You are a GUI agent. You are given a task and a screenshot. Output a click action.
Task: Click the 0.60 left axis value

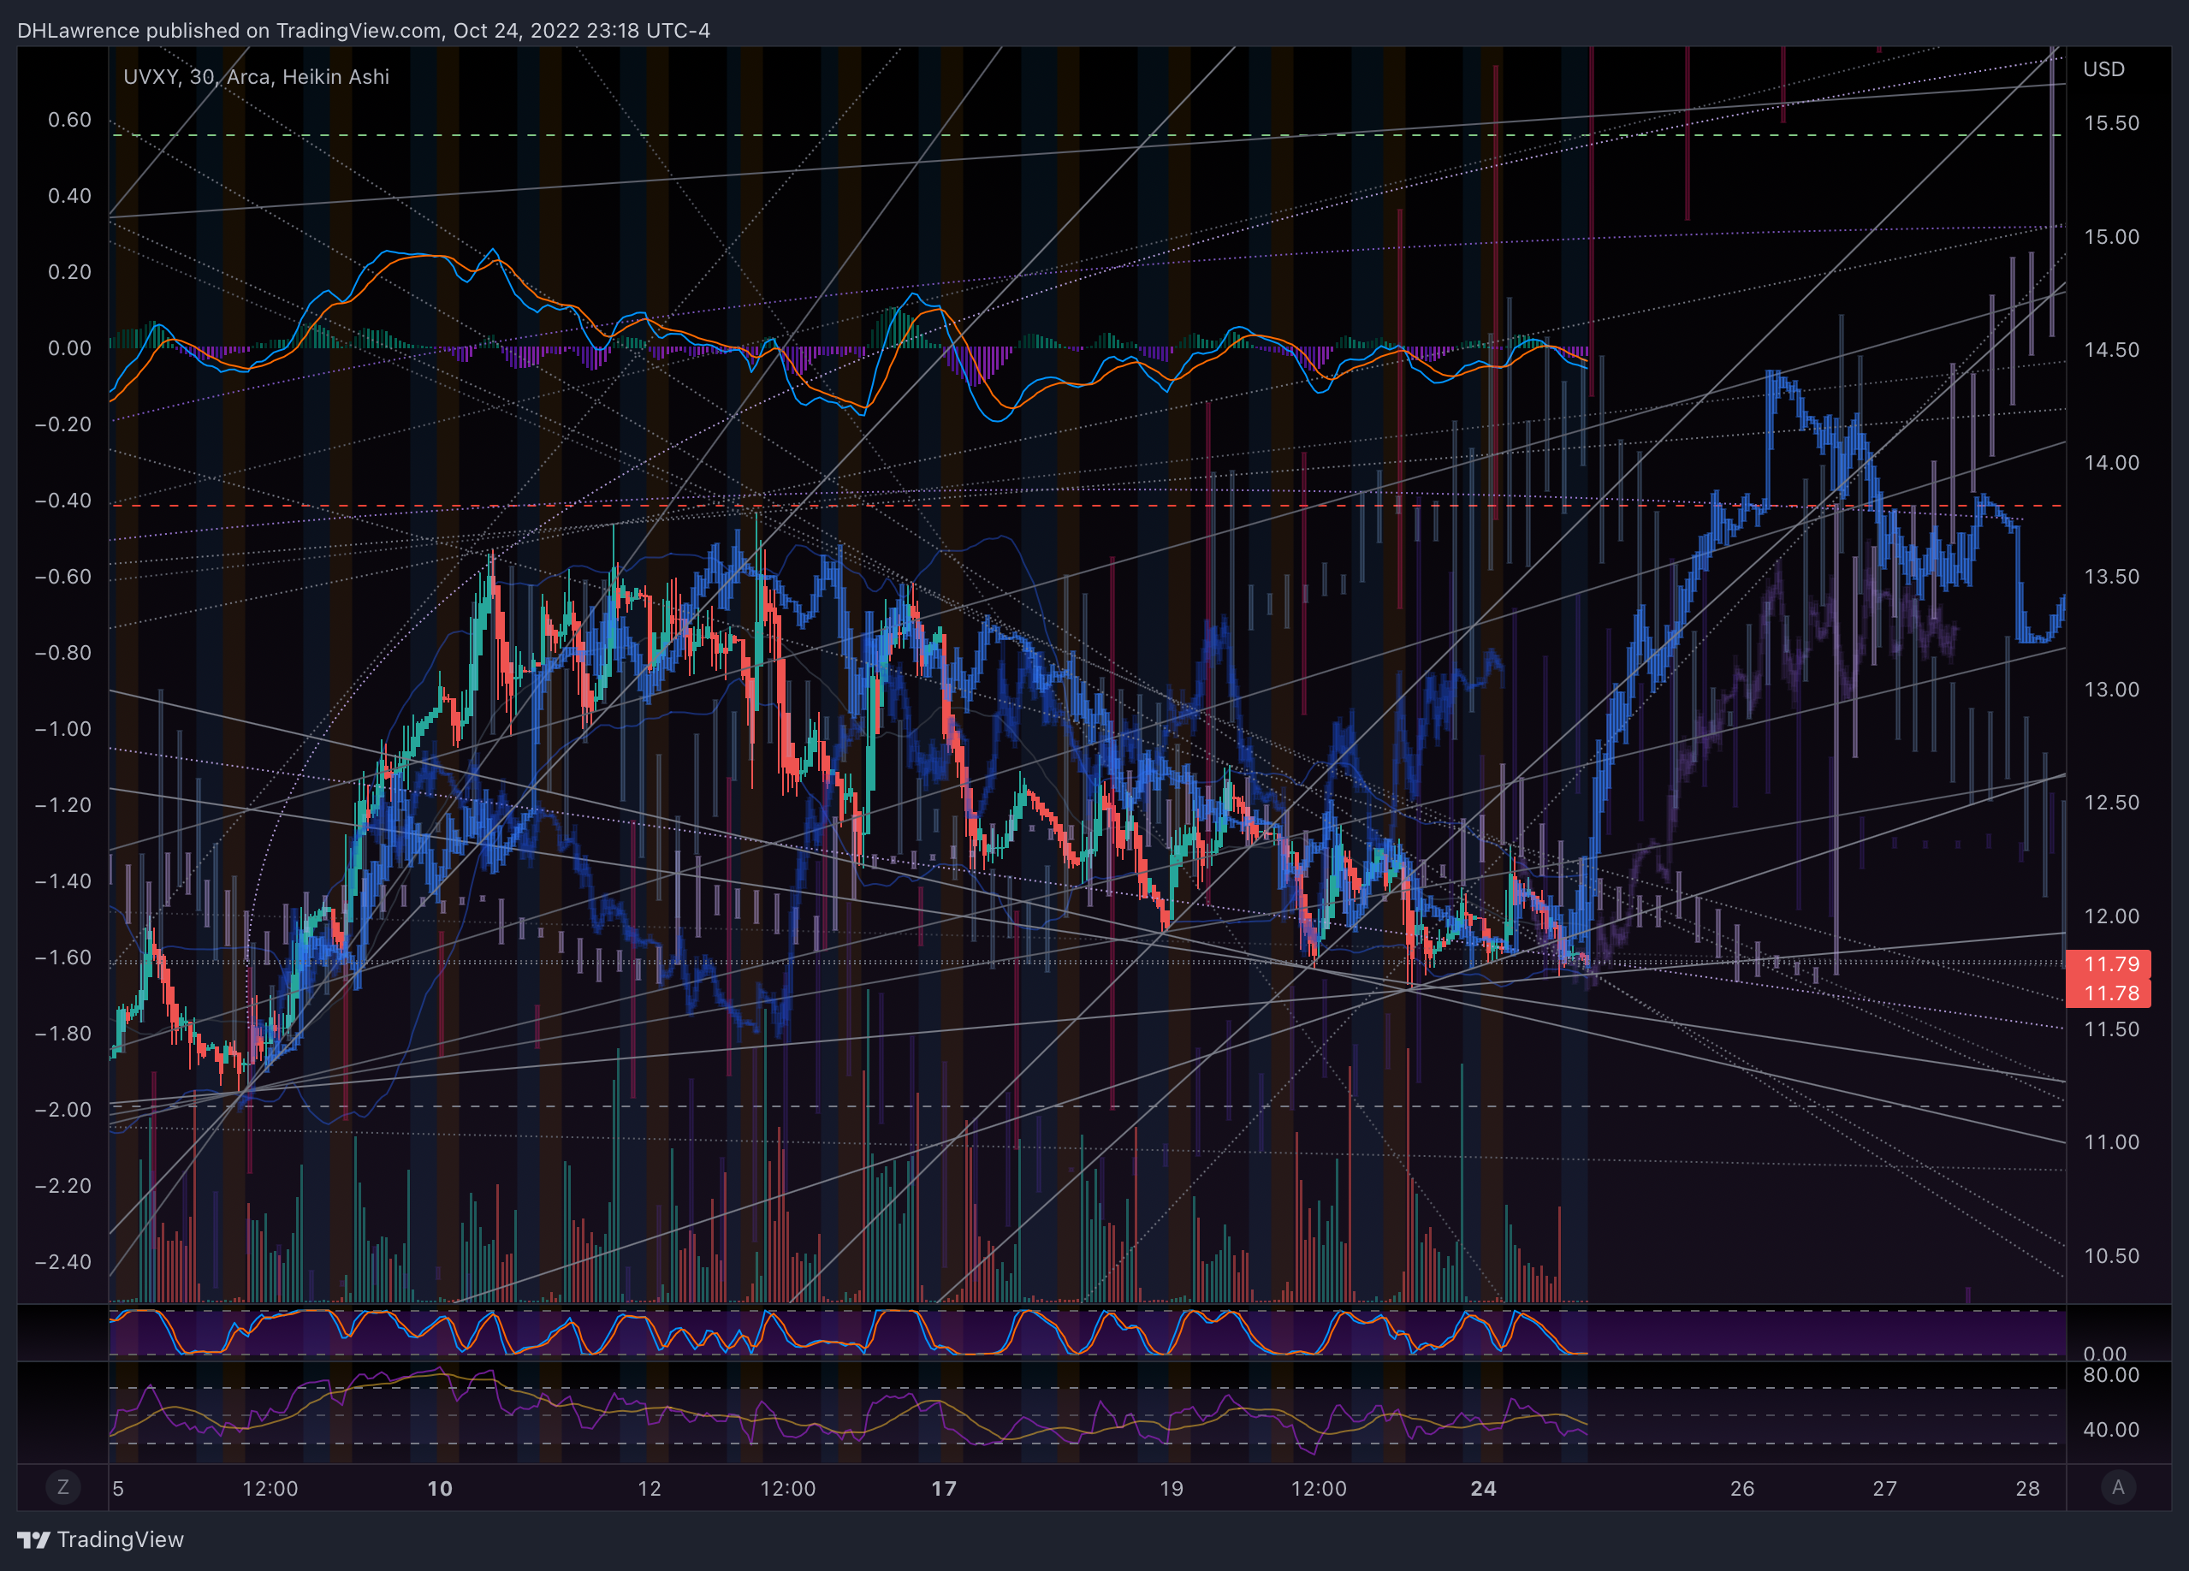(x=69, y=120)
